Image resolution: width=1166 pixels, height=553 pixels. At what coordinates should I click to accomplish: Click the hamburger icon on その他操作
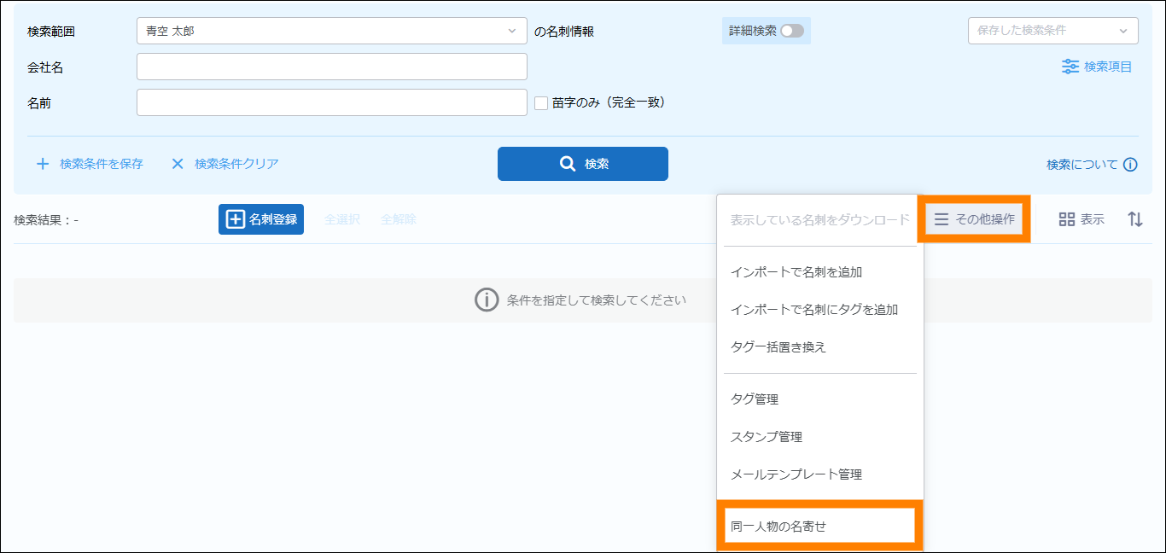[x=941, y=219]
